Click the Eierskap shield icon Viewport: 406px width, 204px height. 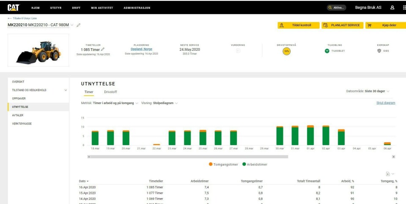pyautogui.click(x=379, y=51)
